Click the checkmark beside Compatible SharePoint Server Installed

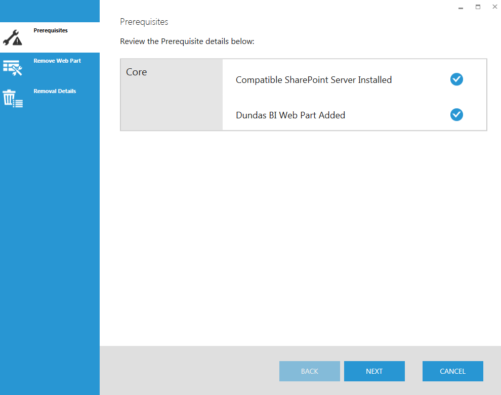point(456,79)
